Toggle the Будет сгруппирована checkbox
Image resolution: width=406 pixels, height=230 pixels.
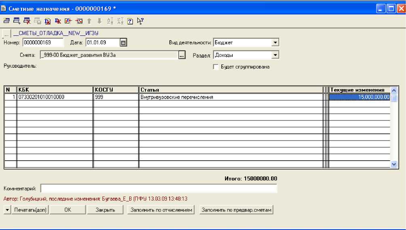tap(216, 67)
